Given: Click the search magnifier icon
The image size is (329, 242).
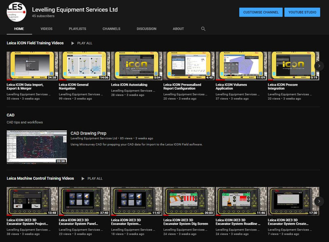Looking at the screenshot, I should [x=203, y=29].
